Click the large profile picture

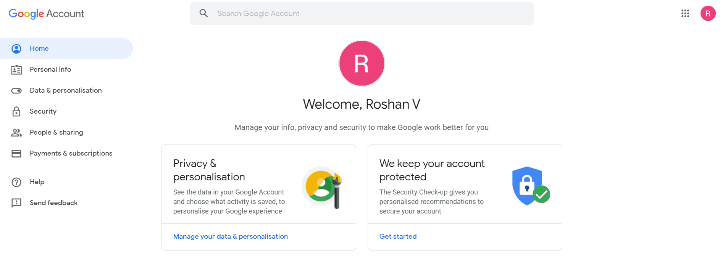click(362, 64)
